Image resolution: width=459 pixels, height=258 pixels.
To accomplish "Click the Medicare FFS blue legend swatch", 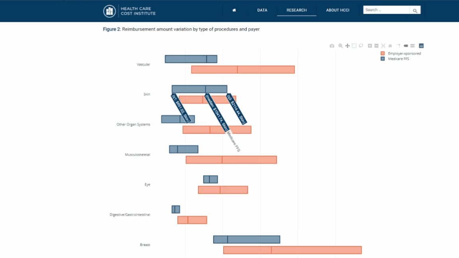I will click(382, 59).
